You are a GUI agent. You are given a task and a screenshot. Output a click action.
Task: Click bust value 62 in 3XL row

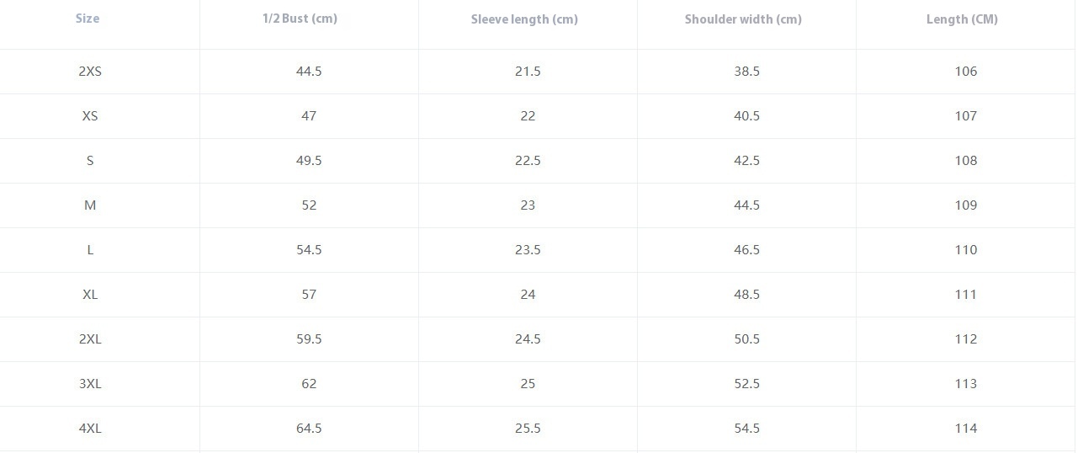tap(309, 384)
